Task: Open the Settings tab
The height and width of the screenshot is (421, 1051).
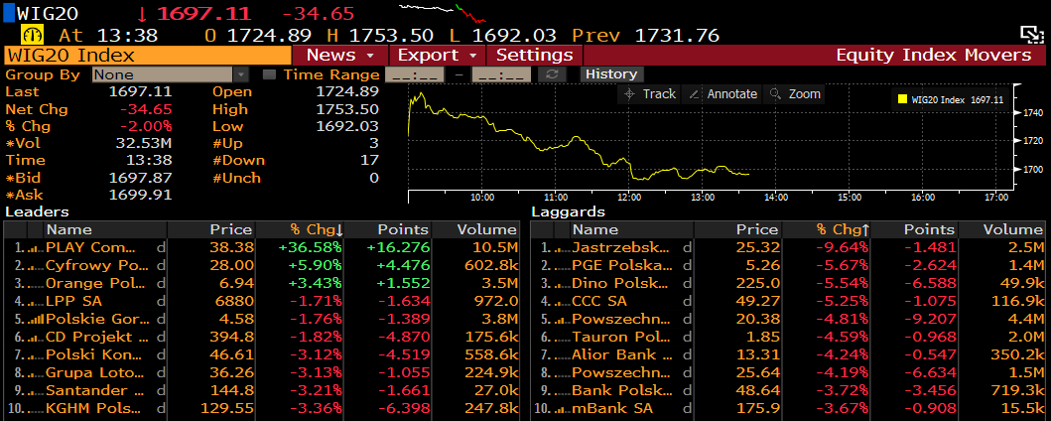Action: click(x=534, y=55)
